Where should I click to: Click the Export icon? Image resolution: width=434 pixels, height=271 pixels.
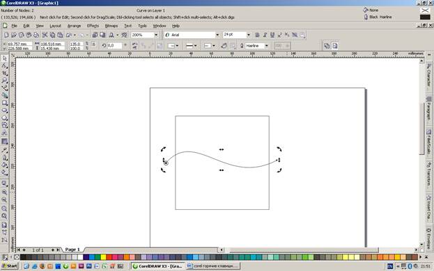coord(102,35)
